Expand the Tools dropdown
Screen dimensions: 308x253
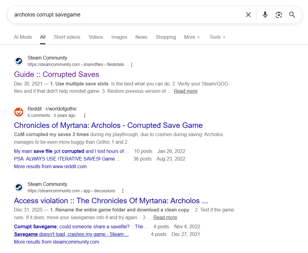point(217,37)
